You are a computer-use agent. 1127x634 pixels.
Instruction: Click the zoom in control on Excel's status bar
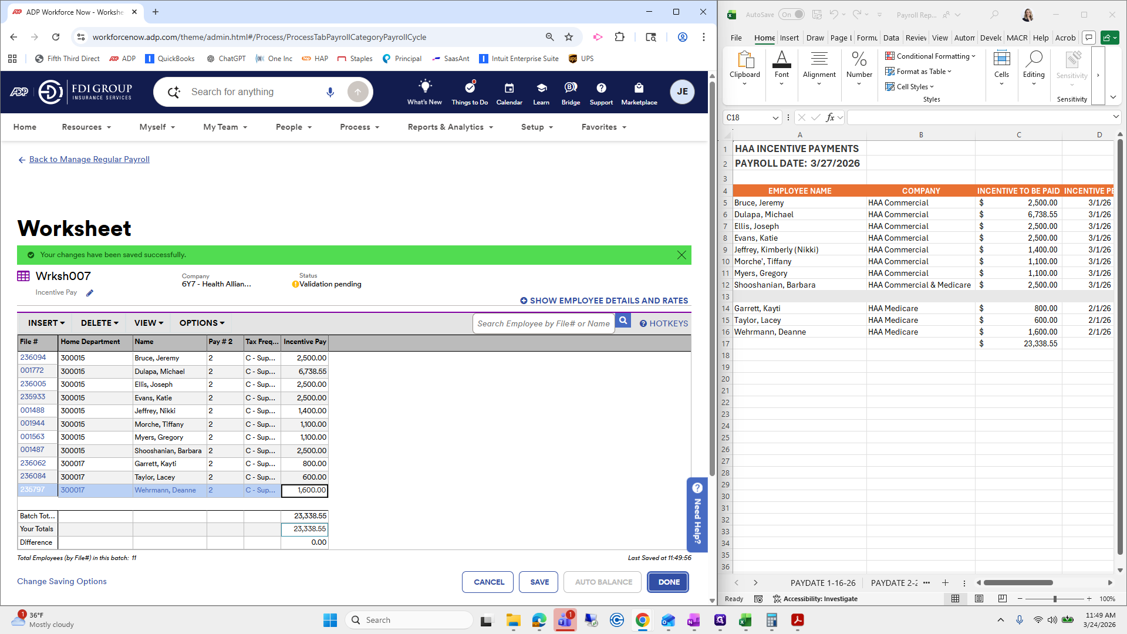pos(1090,599)
